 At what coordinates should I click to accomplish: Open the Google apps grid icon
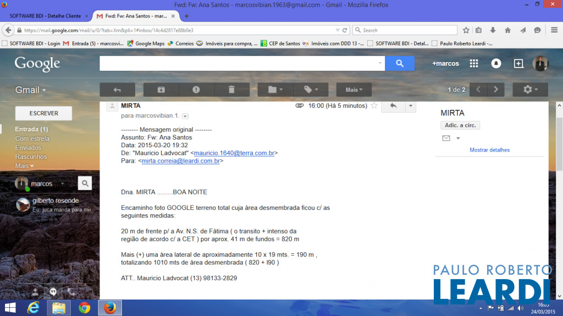tap(474, 63)
